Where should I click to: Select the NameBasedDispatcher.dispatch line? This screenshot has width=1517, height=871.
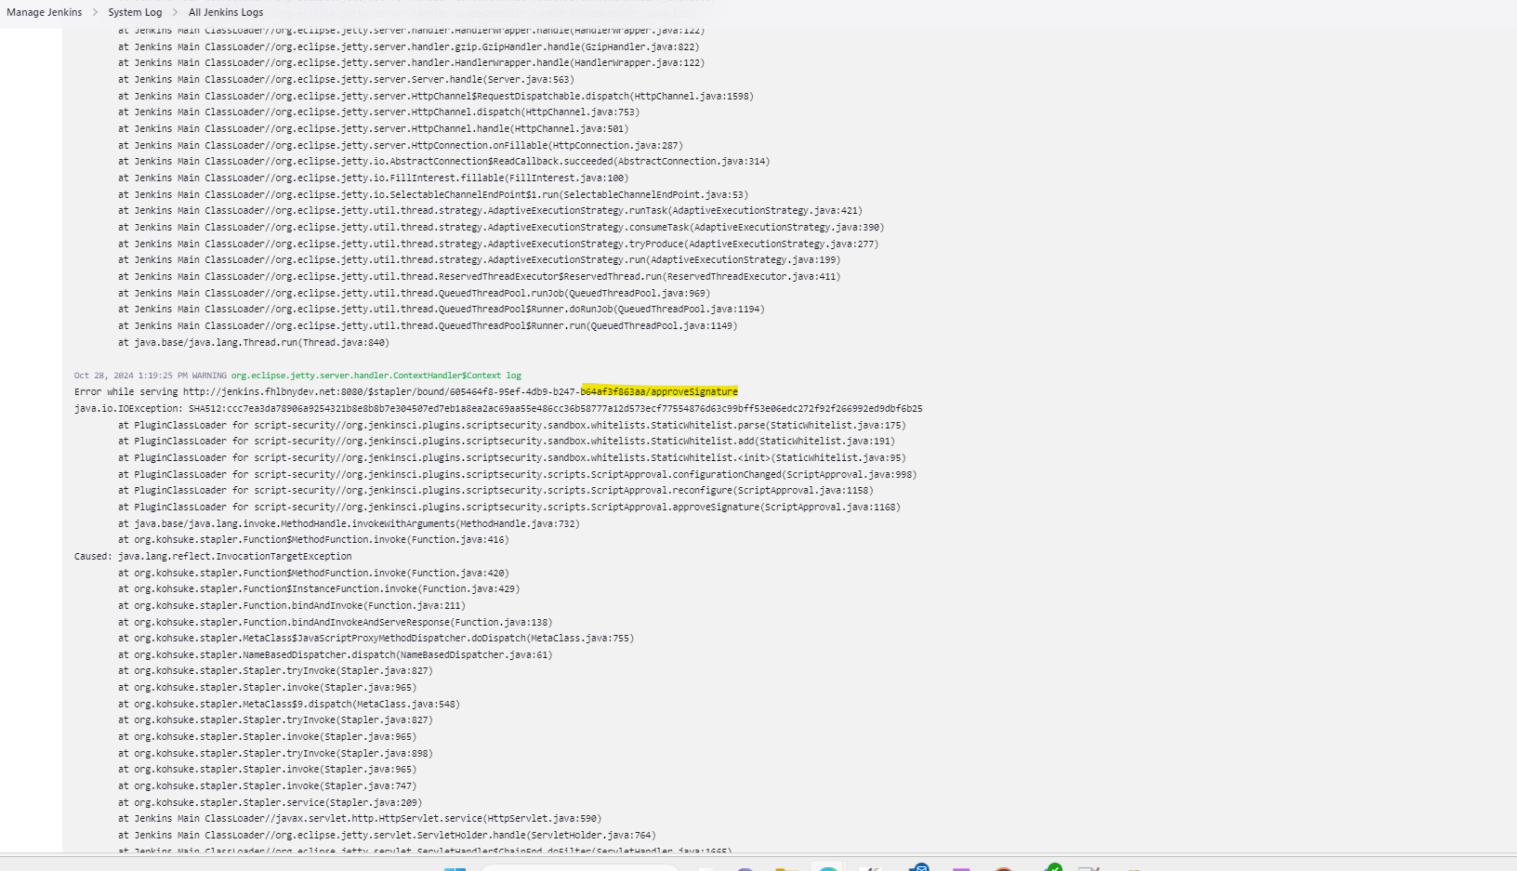click(x=335, y=654)
